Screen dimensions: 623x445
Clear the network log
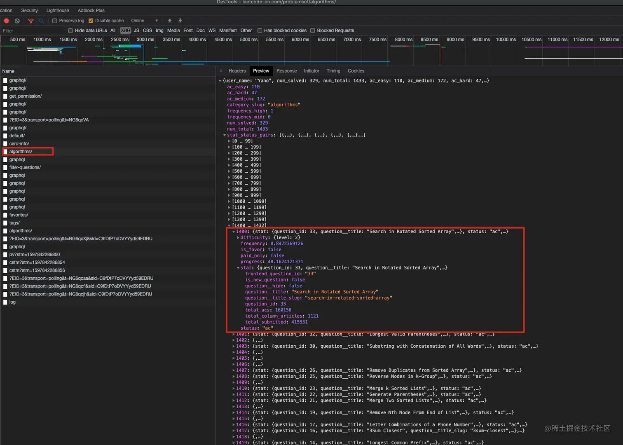17,21
